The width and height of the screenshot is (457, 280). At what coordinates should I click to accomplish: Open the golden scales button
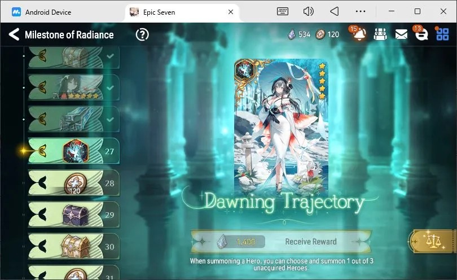pyautogui.click(x=433, y=241)
